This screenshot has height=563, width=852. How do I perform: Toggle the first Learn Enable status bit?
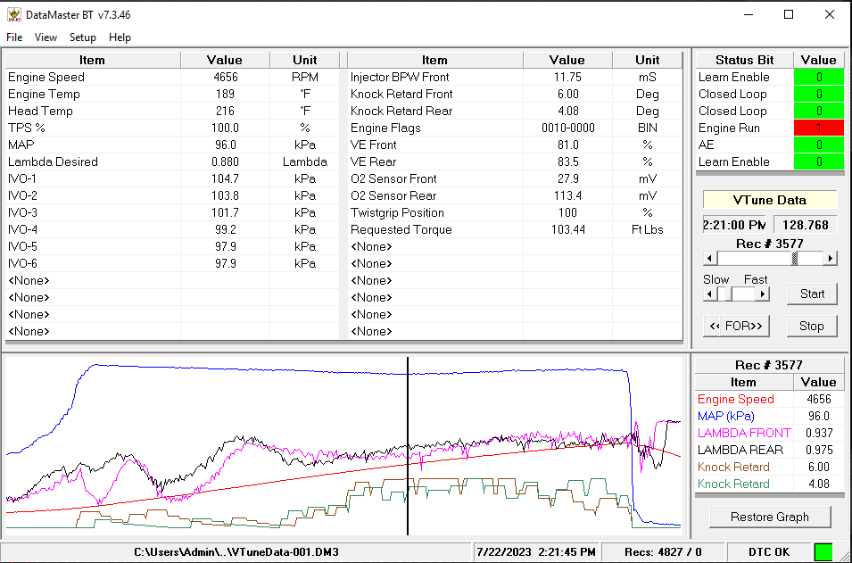(x=818, y=77)
